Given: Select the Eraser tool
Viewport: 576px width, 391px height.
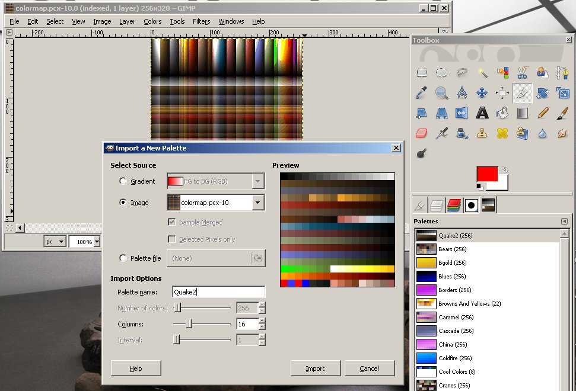Looking at the screenshot, I should pyautogui.click(x=421, y=133).
